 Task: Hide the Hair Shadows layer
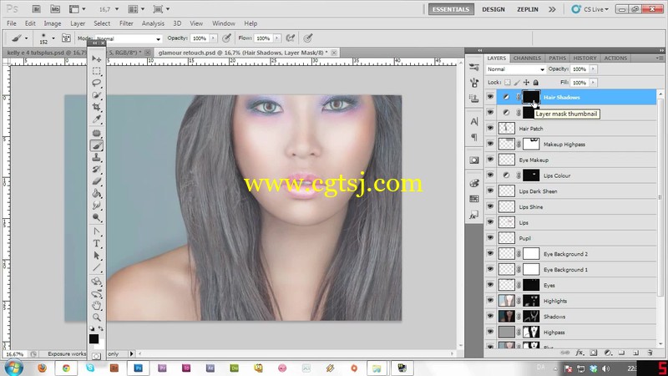click(490, 97)
